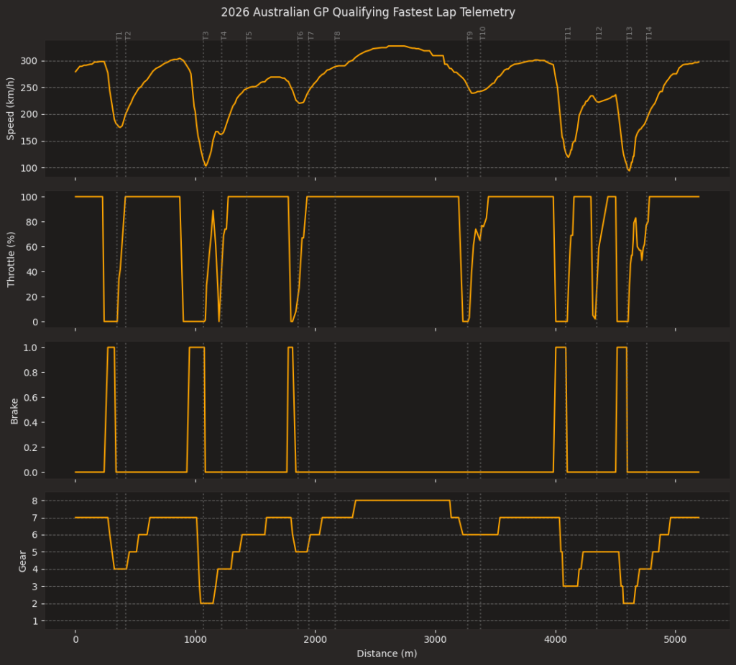Select the T3 corner marker label
736x665 pixels.
pos(206,32)
